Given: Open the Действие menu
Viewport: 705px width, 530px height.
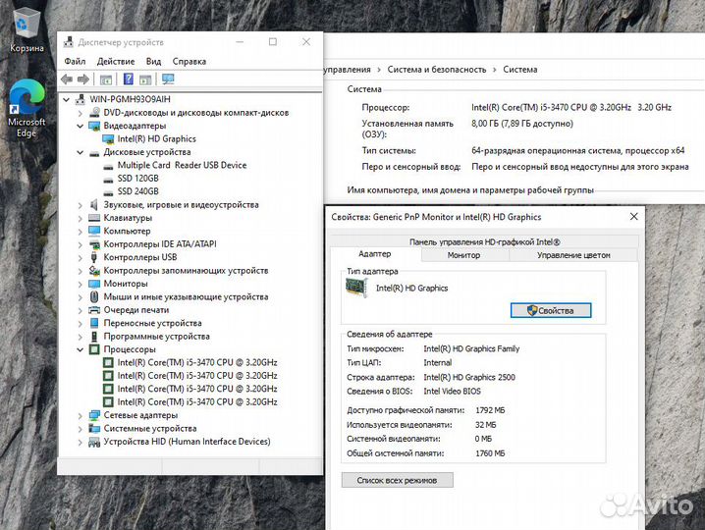Looking at the screenshot, I should pos(116,62).
